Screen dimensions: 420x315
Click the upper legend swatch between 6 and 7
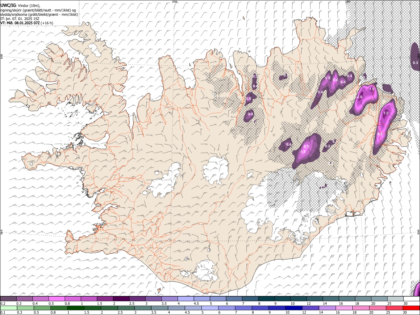[234, 299]
